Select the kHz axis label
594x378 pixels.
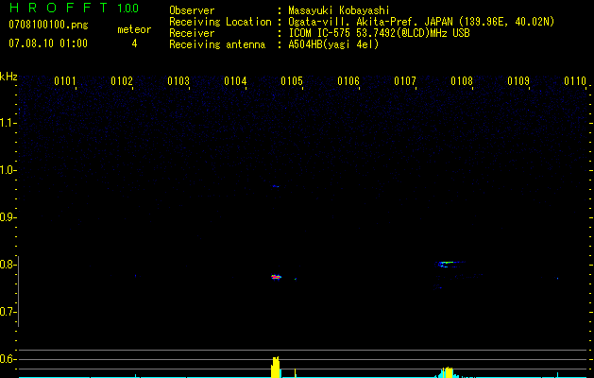point(8,77)
